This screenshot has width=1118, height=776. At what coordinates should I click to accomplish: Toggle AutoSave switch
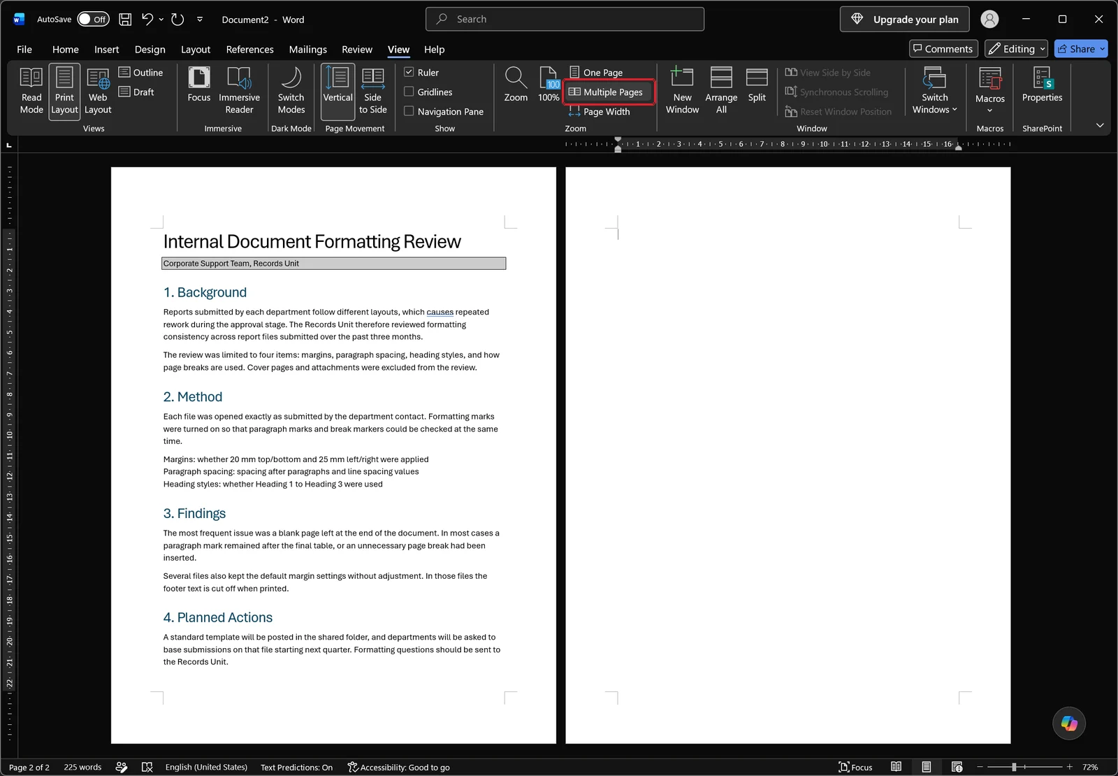(93, 20)
